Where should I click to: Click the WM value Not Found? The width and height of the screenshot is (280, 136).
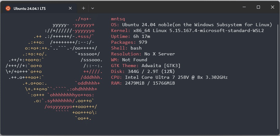pos(135,60)
